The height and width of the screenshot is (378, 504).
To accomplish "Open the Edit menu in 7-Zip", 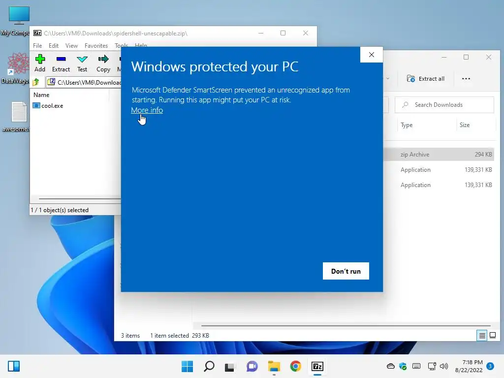I will coord(53,46).
